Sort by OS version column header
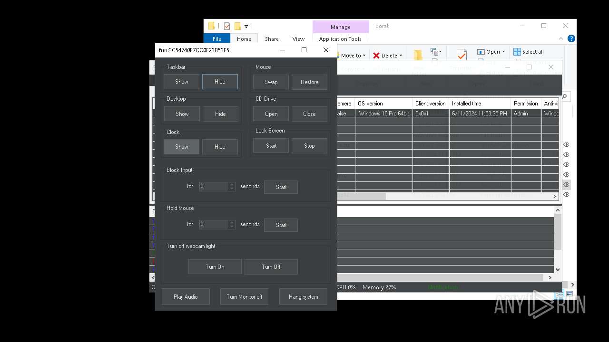 (383, 104)
